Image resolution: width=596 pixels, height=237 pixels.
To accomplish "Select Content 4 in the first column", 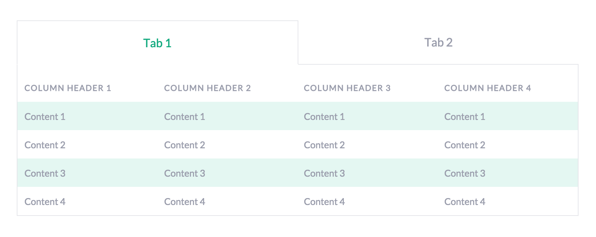I will pos(45,201).
